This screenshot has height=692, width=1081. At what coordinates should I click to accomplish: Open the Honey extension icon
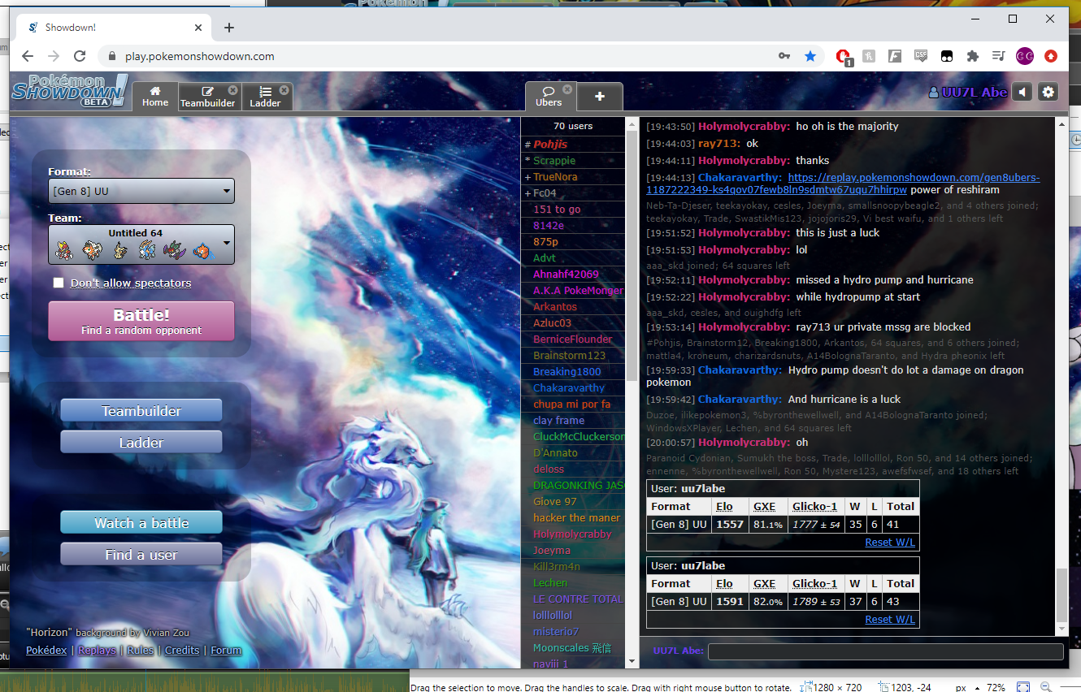tap(869, 56)
